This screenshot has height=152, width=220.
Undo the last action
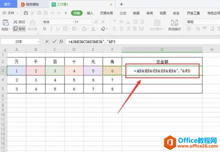coord(53,13)
